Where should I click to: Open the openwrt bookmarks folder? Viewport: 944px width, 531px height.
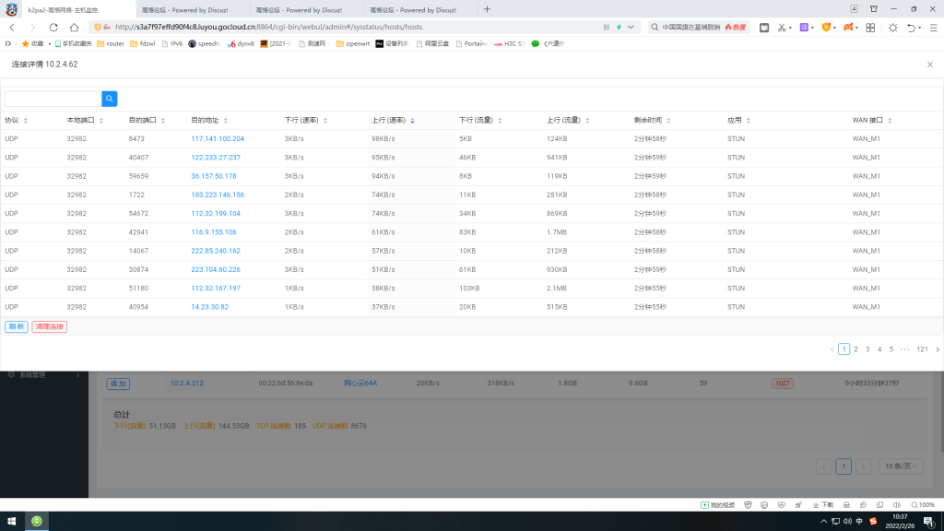click(x=353, y=44)
